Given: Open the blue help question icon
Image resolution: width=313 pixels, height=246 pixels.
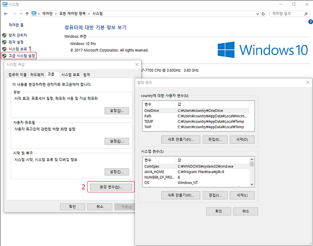Looking at the screenshot, I should click(310, 22).
